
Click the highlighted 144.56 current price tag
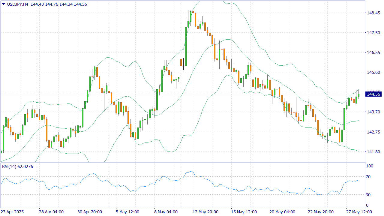point(373,94)
